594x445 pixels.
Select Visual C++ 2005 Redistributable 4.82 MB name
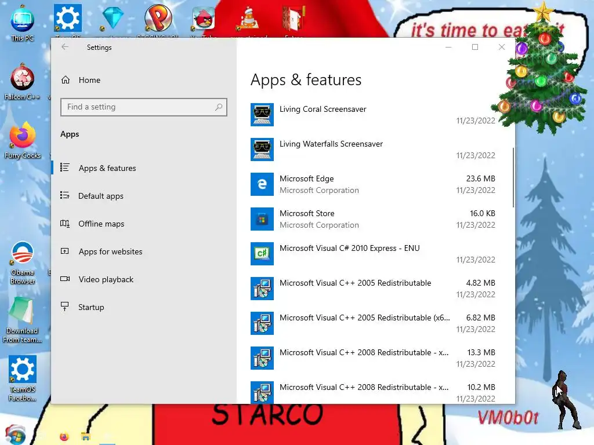[x=356, y=283]
